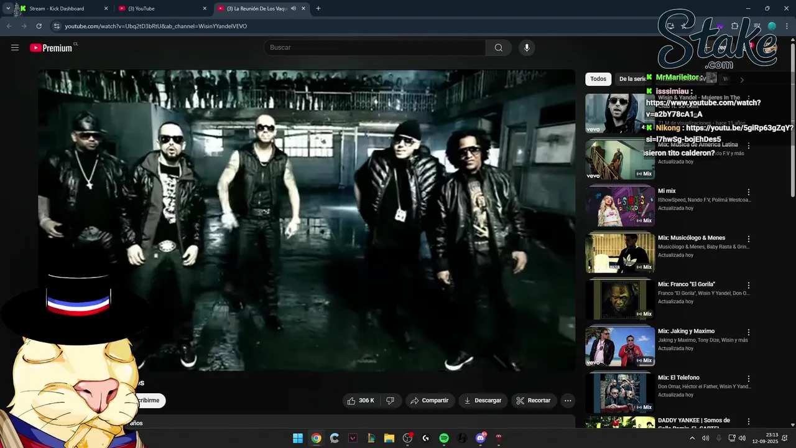Like the video with 306 K
Viewport: 796px width, 448px height.
click(x=361, y=401)
